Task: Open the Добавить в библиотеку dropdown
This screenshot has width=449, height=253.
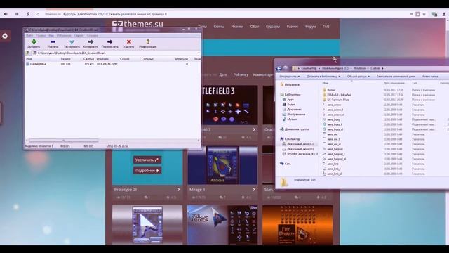Action: (x=323, y=77)
